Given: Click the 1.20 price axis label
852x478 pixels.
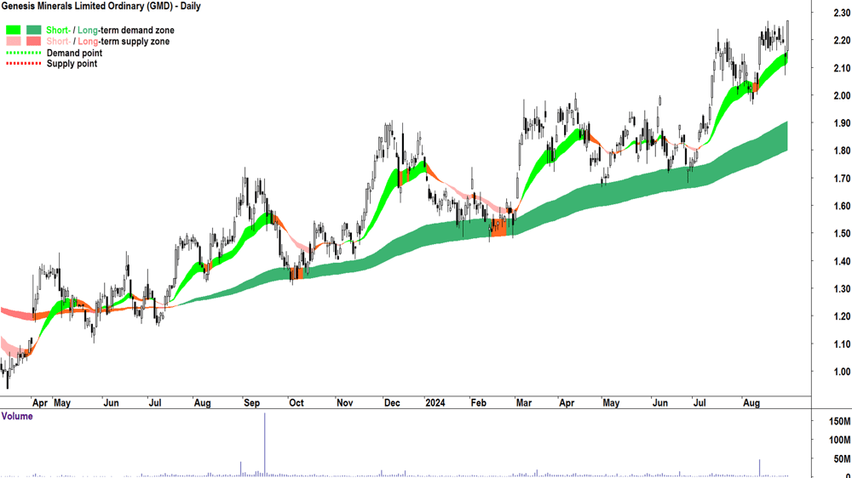Looking at the screenshot, I should click(841, 316).
